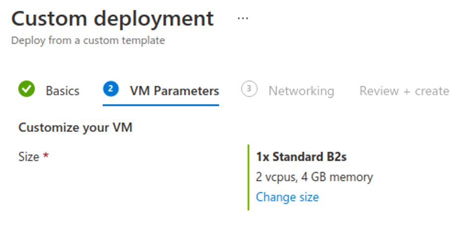Click the blue step 2 circle icon

tap(111, 90)
